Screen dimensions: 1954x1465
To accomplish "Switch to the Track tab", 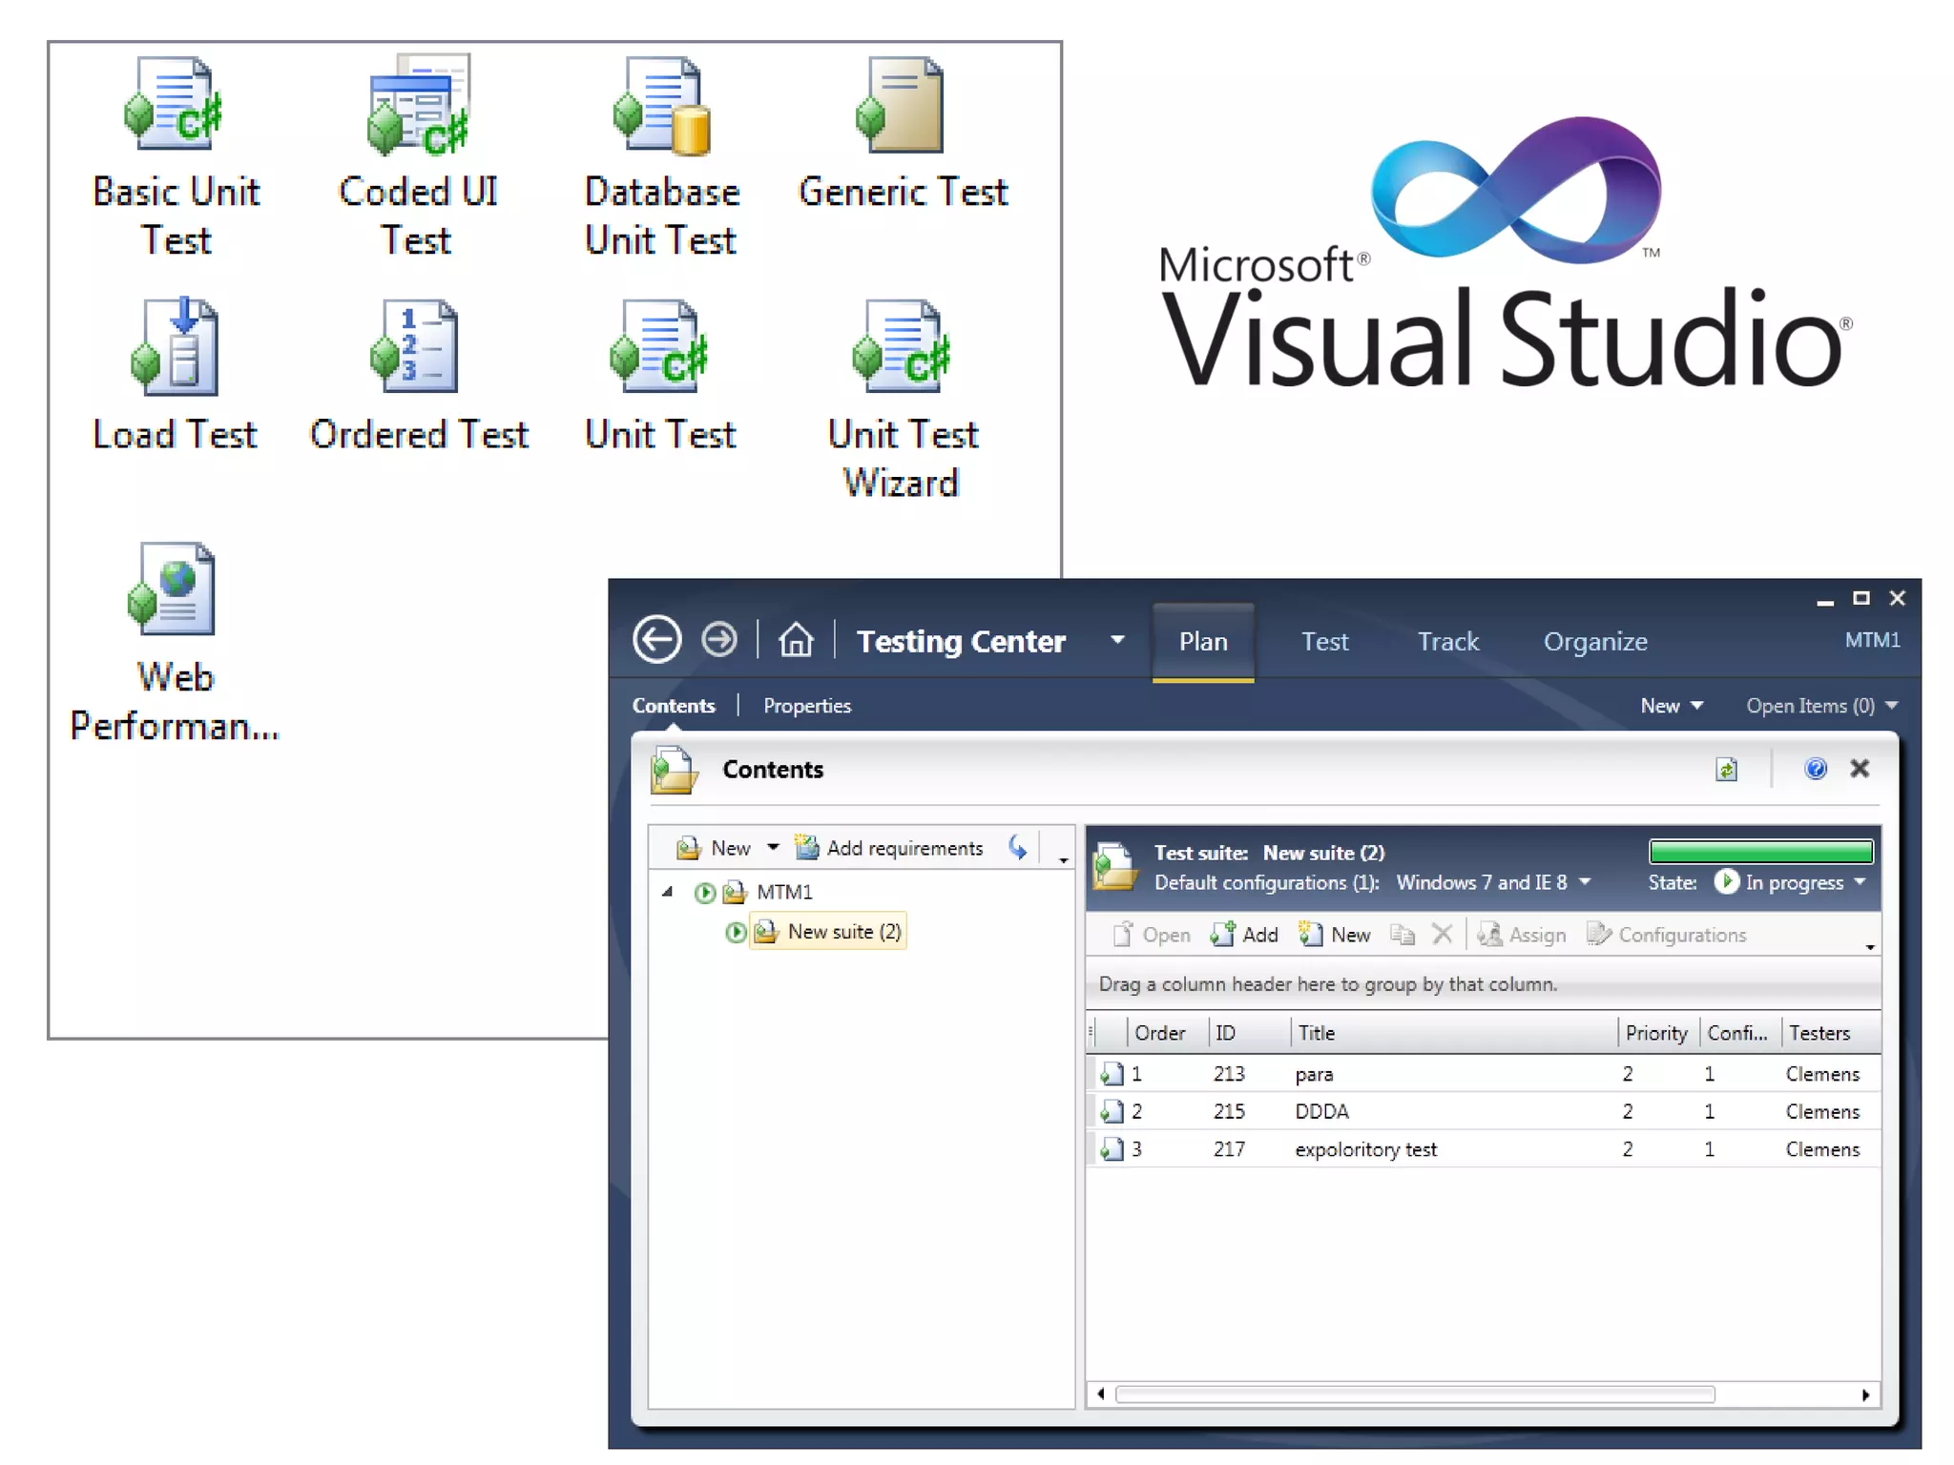I will point(1447,642).
